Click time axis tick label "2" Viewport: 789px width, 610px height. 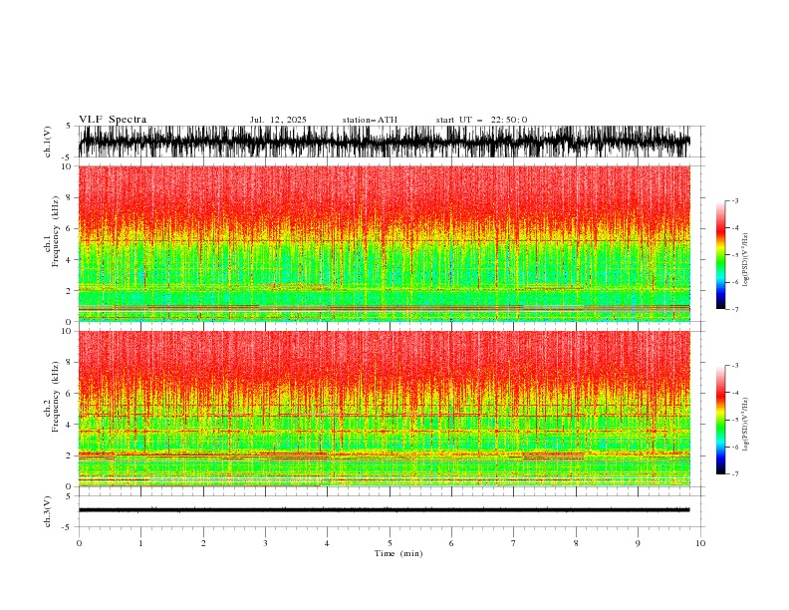click(203, 543)
